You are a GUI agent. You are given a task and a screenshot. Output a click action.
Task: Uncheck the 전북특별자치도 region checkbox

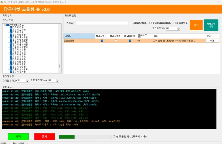click(7, 25)
